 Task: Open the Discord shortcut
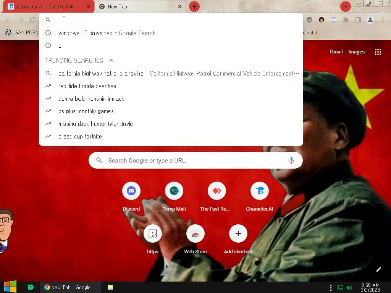tap(131, 196)
